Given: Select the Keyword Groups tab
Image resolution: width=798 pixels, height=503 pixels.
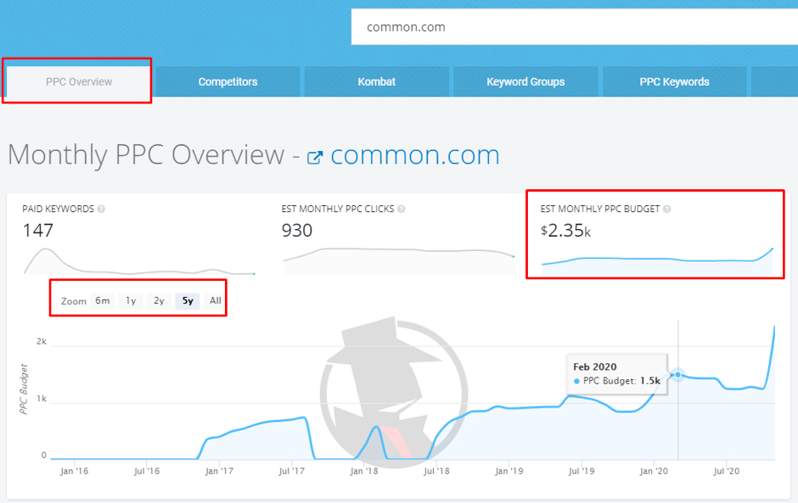Looking at the screenshot, I should (525, 82).
